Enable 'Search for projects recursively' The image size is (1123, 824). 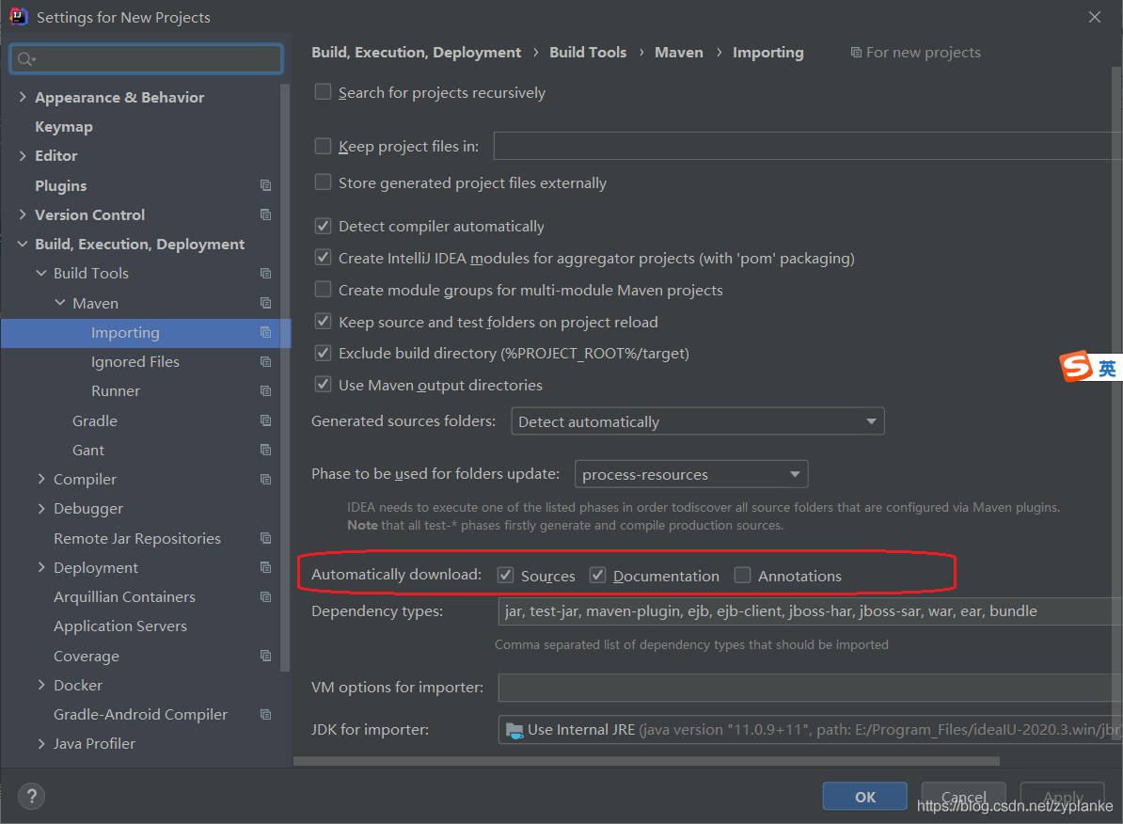click(323, 92)
